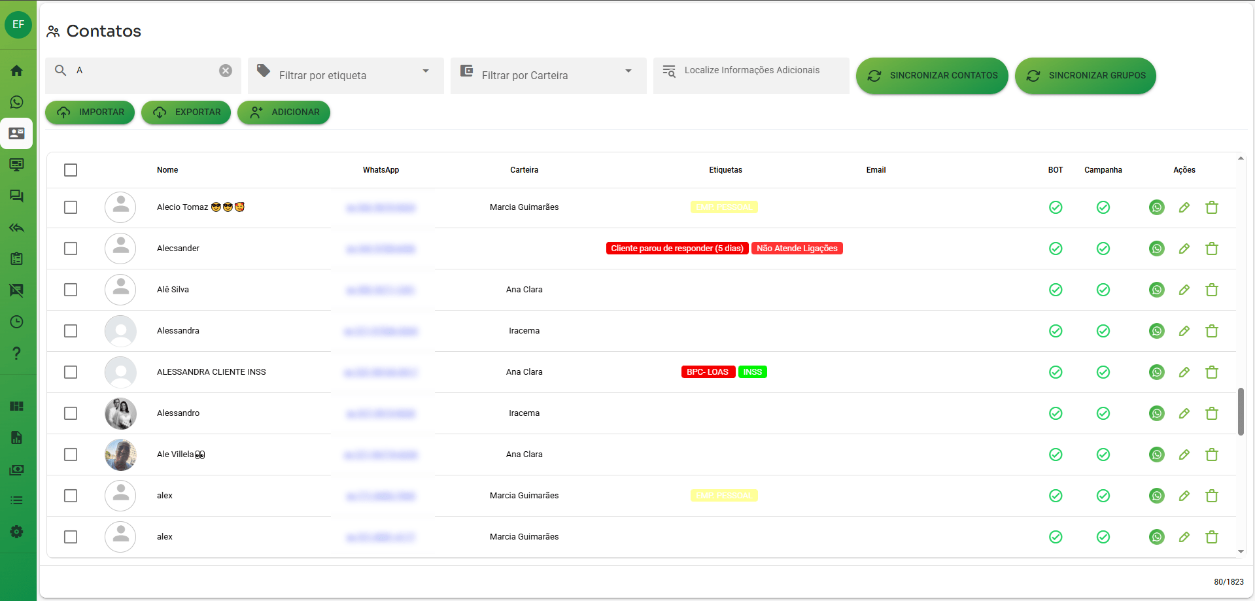Image resolution: width=1255 pixels, height=601 pixels.
Task: Open WhatsApp chat for Alecio Tomaz
Action: click(x=1156, y=207)
